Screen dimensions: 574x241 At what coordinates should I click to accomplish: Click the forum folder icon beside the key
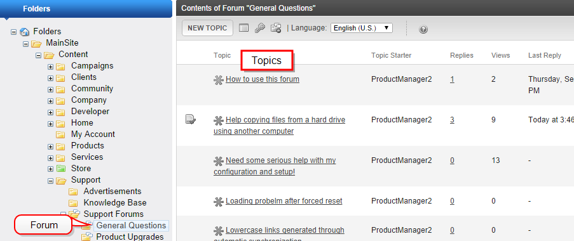[276, 28]
